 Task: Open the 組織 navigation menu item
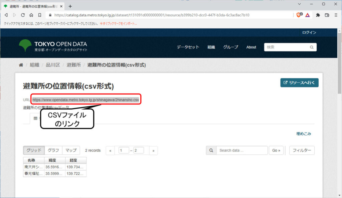click(211, 47)
